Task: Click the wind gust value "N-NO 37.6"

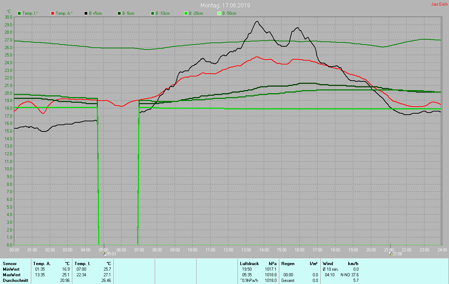Action: (x=349, y=275)
